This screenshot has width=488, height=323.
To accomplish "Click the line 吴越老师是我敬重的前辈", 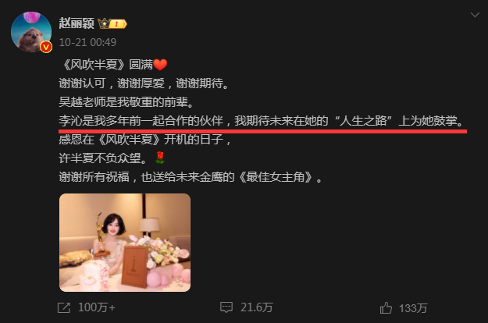I will 126,102.
